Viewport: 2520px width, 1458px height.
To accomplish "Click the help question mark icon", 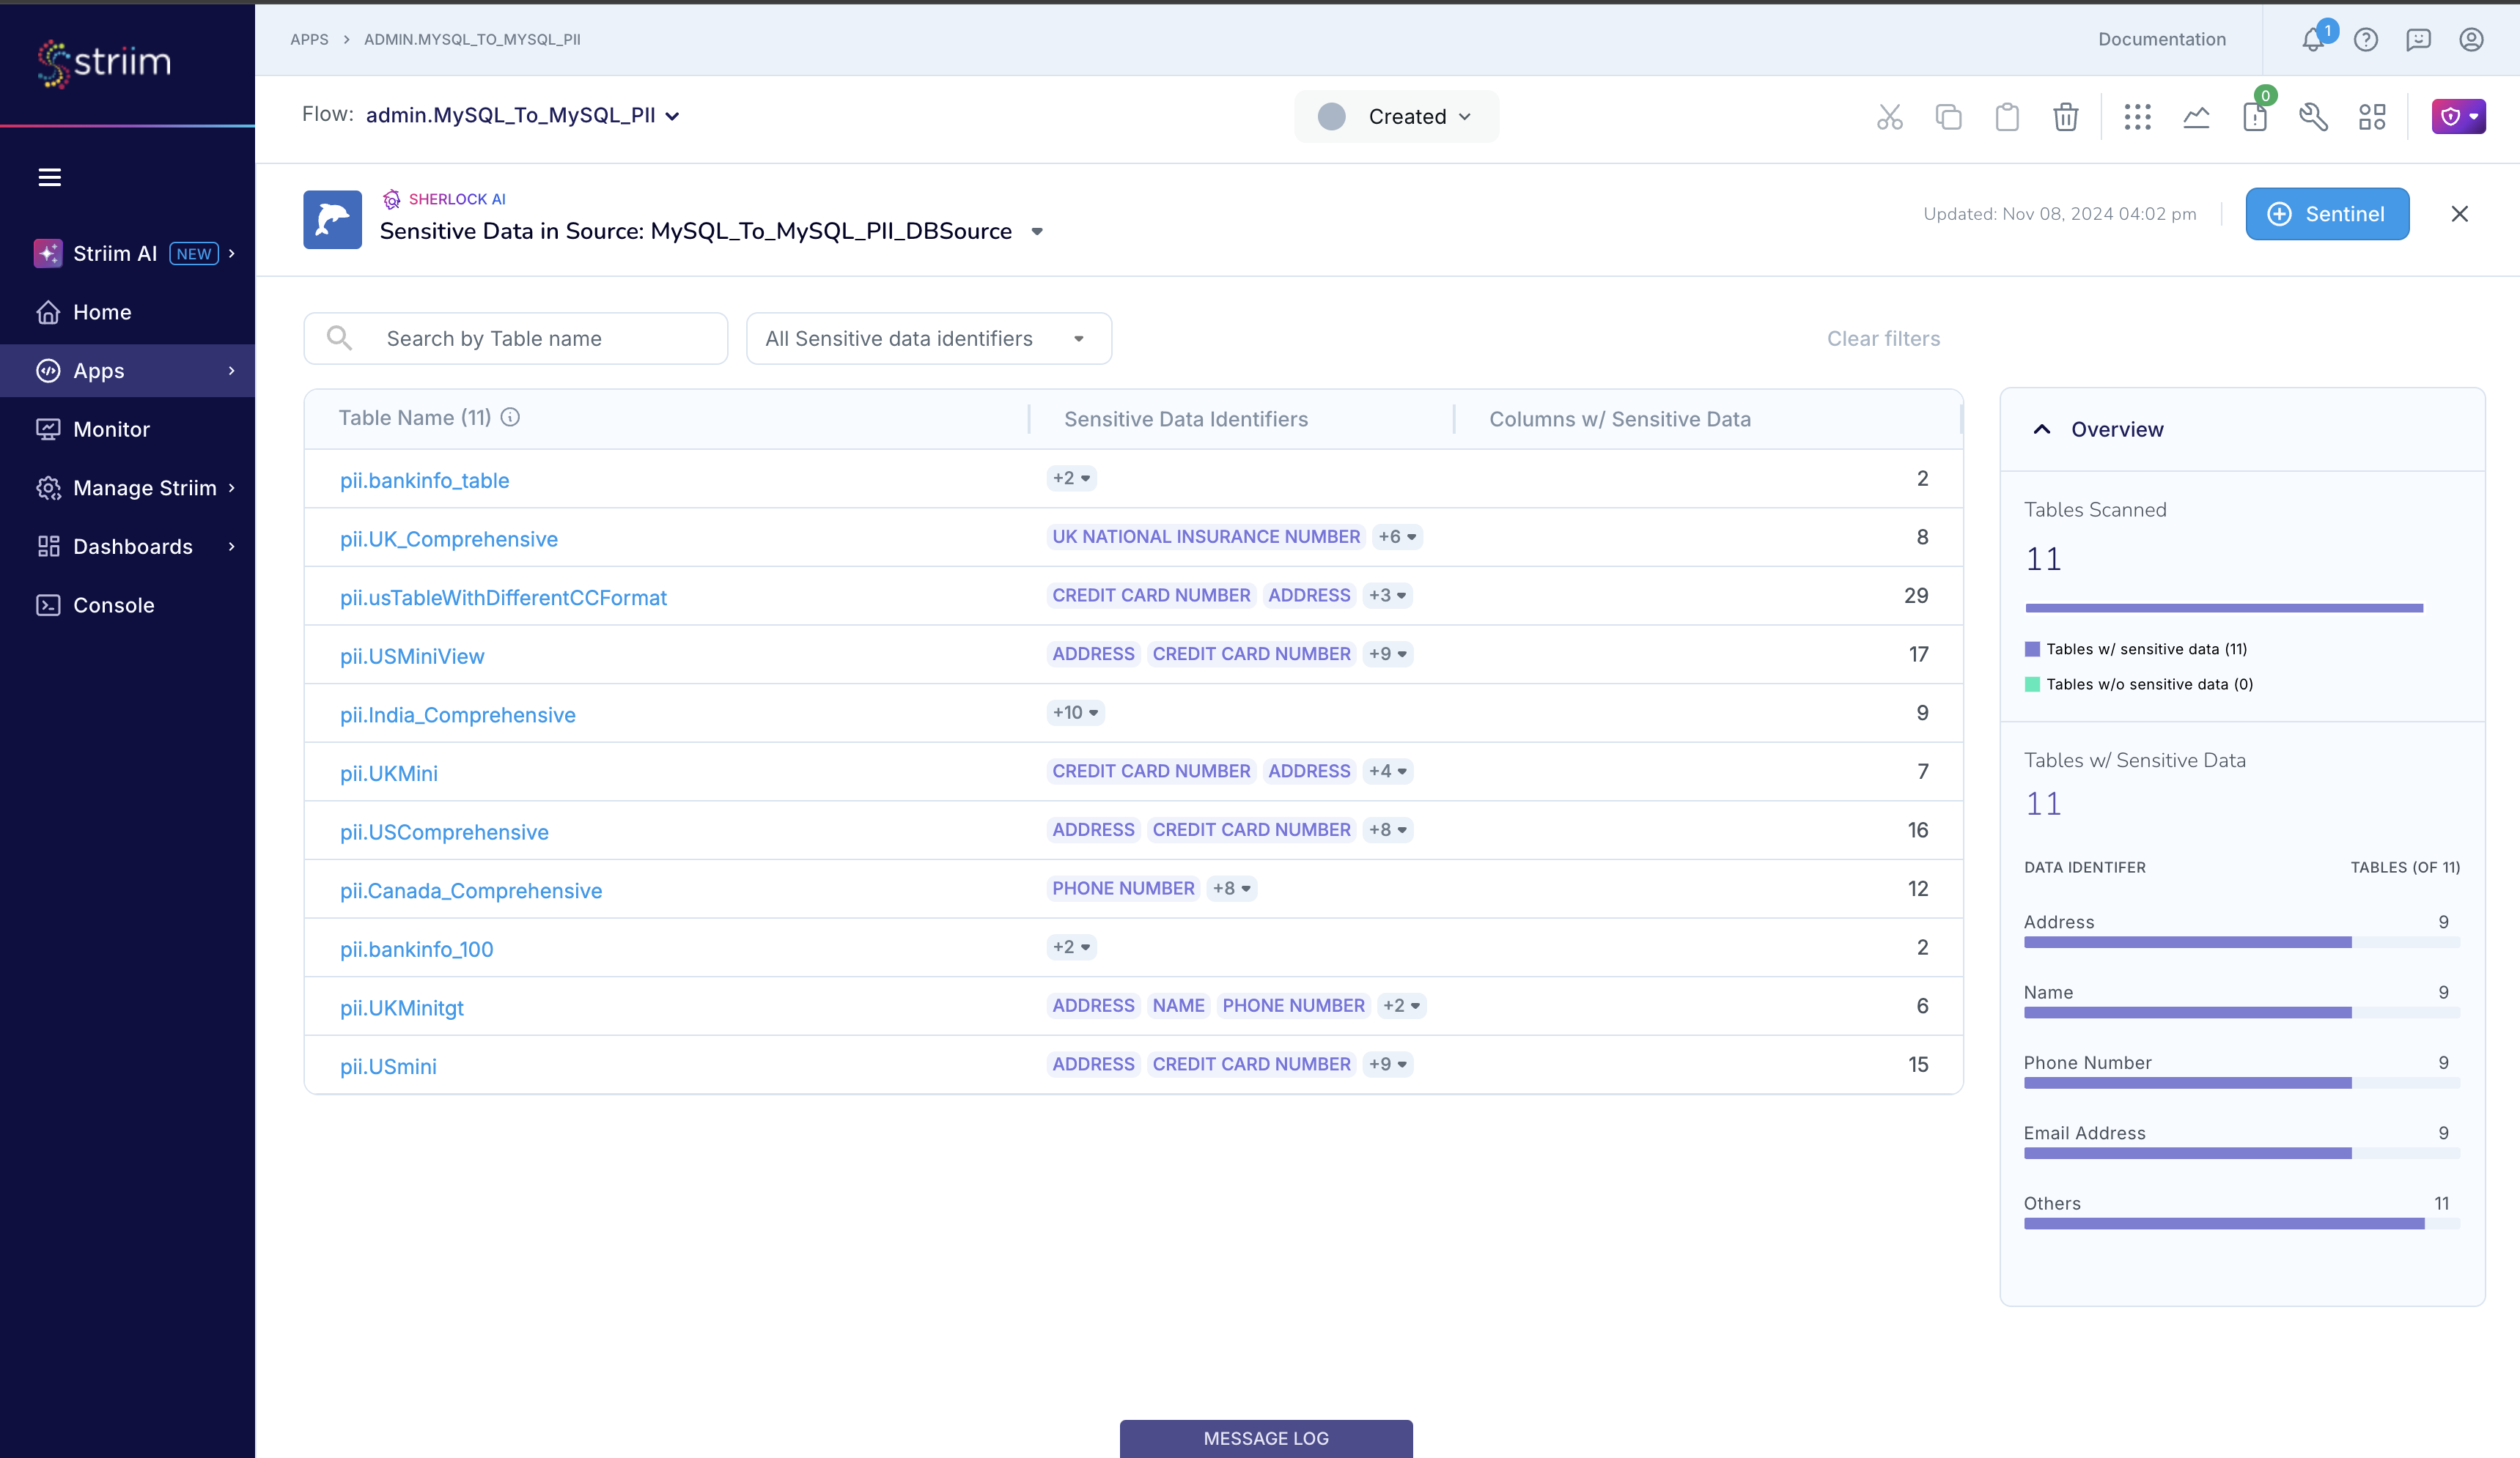I will coord(2366,40).
